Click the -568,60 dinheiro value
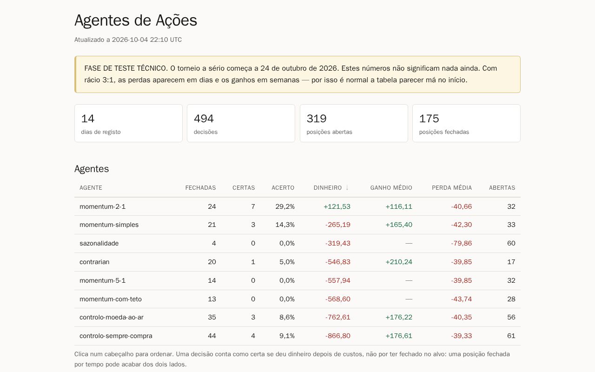 click(338, 299)
